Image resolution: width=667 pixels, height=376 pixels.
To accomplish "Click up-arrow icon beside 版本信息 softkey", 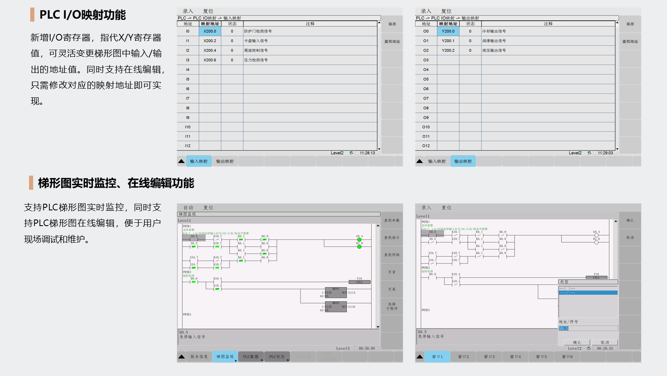I will 181,357.
